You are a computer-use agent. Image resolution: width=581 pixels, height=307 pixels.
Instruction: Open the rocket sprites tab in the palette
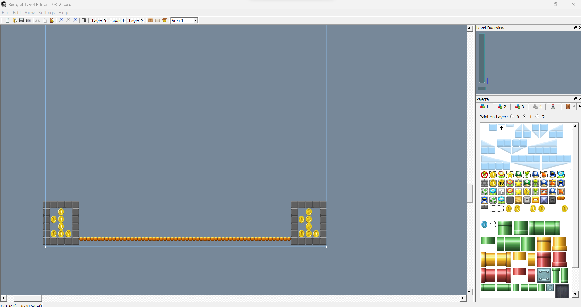[x=553, y=107]
